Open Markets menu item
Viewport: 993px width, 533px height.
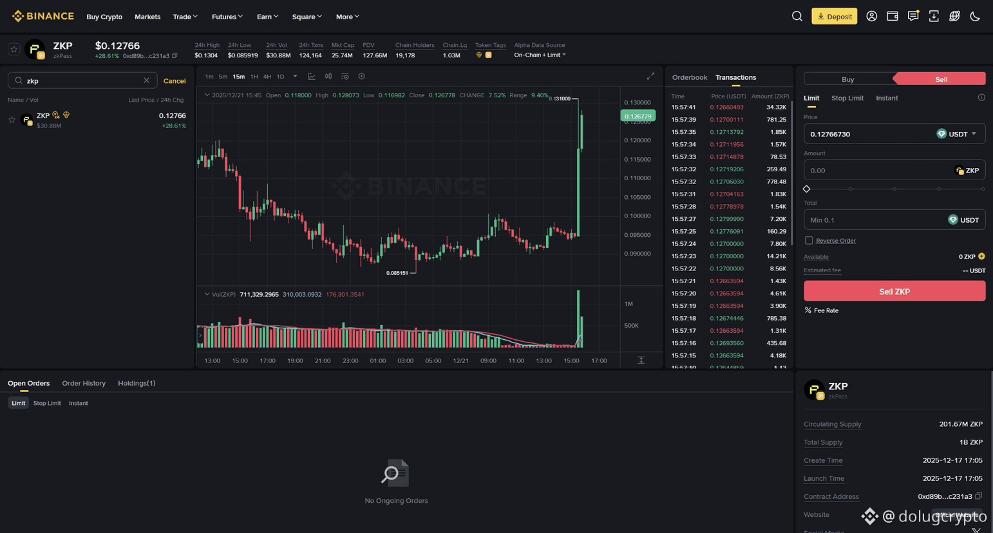[x=147, y=17]
